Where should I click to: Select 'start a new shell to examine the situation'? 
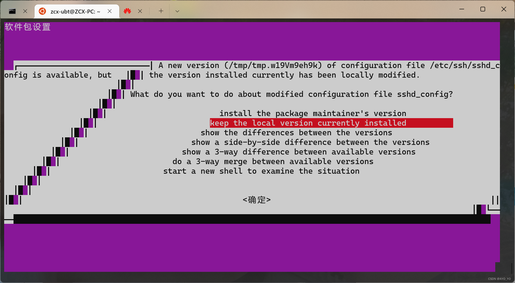261,171
